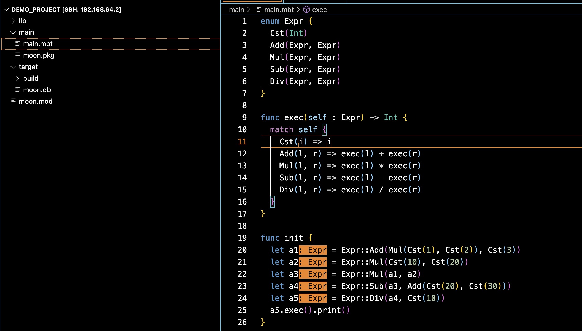582x331 pixels.
Task: Click 'Cst(Int)' on line 2
Action: [x=288, y=33]
